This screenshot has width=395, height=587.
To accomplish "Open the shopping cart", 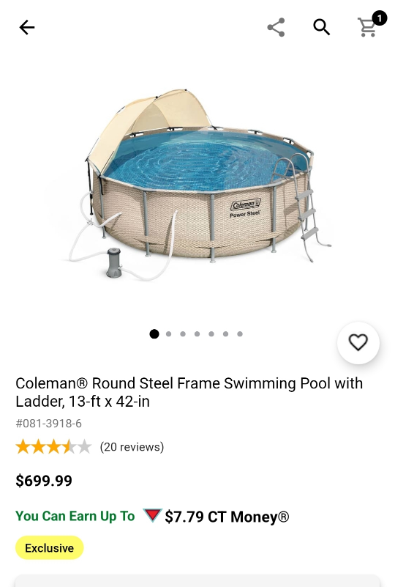I will tap(367, 28).
